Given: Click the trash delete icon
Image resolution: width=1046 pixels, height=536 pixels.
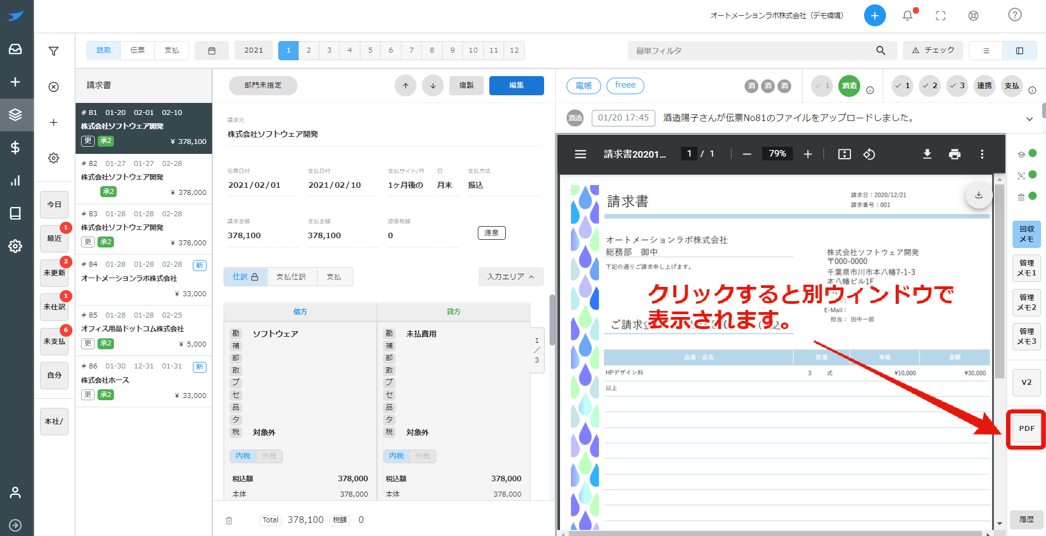Looking at the screenshot, I should (229, 520).
